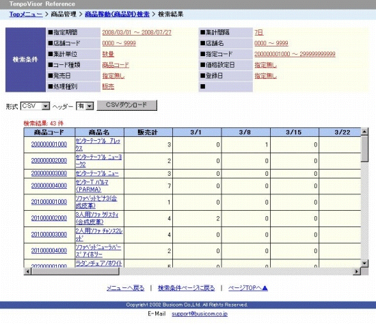Click the 3/8 column header
This screenshot has height=325, width=376.
click(245, 132)
